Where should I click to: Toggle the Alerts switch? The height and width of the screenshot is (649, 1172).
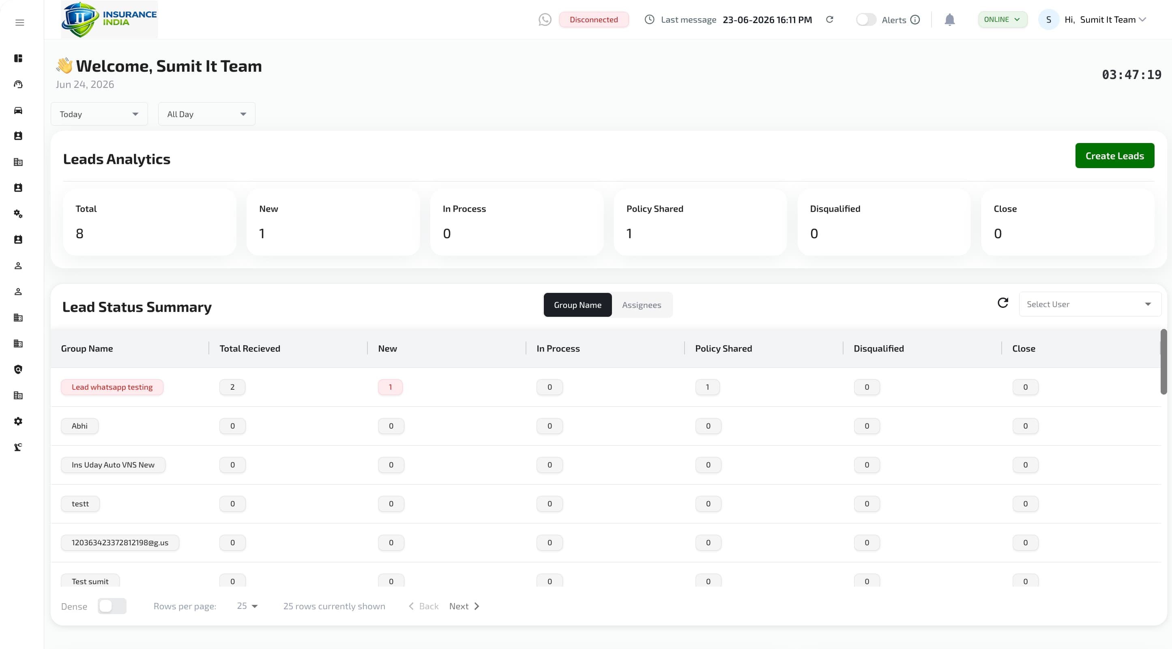click(866, 19)
